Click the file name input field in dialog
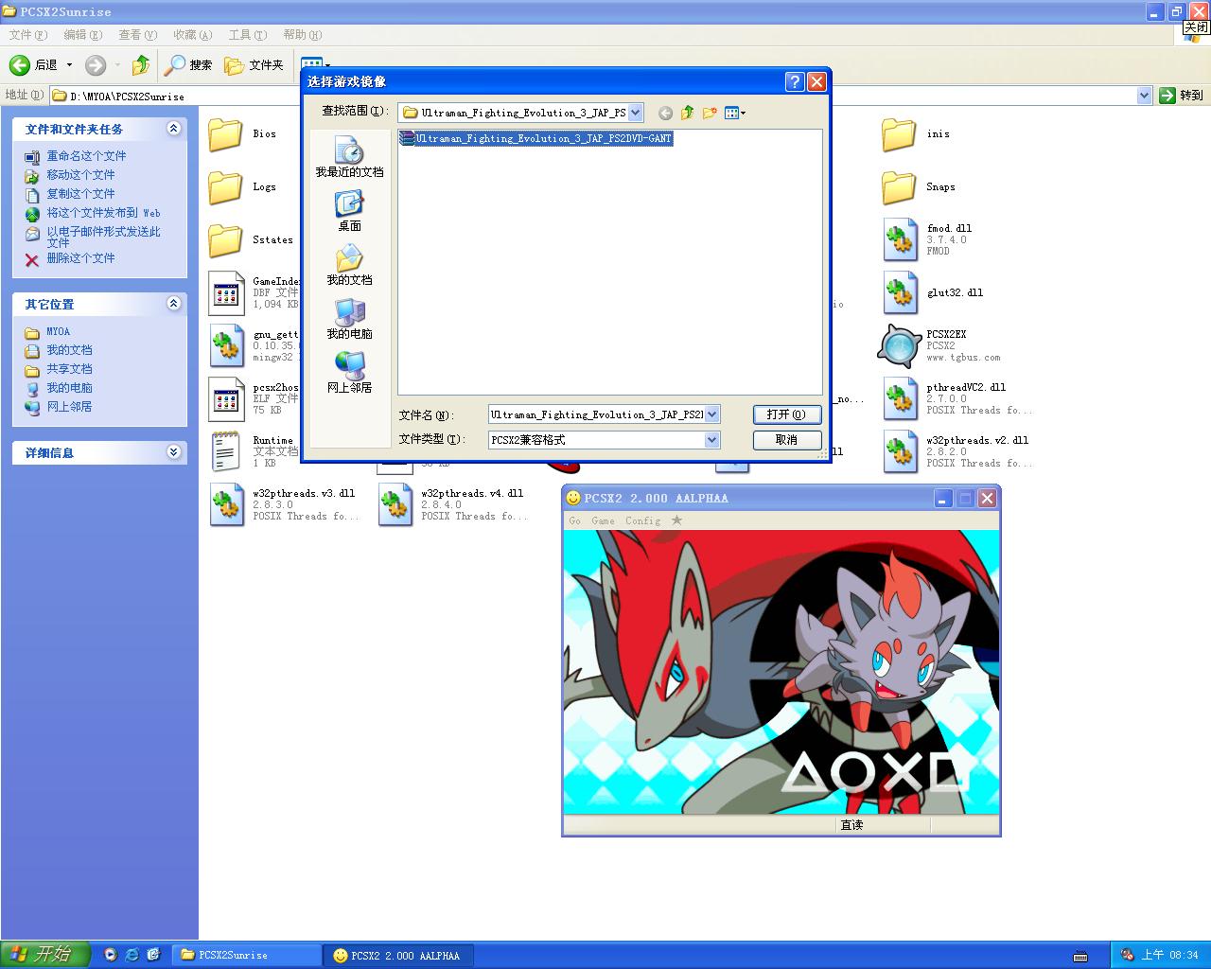Image resolution: width=1211 pixels, height=969 pixels. point(597,414)
